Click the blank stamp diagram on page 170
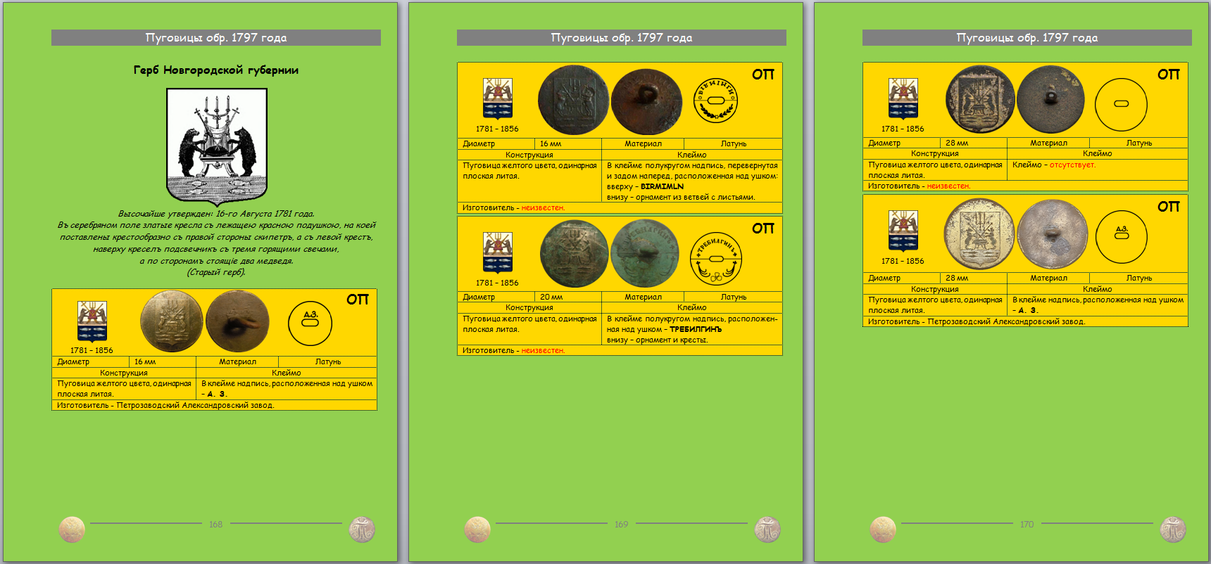Screen dimensions: 1211x564 tap(1121, 104)
